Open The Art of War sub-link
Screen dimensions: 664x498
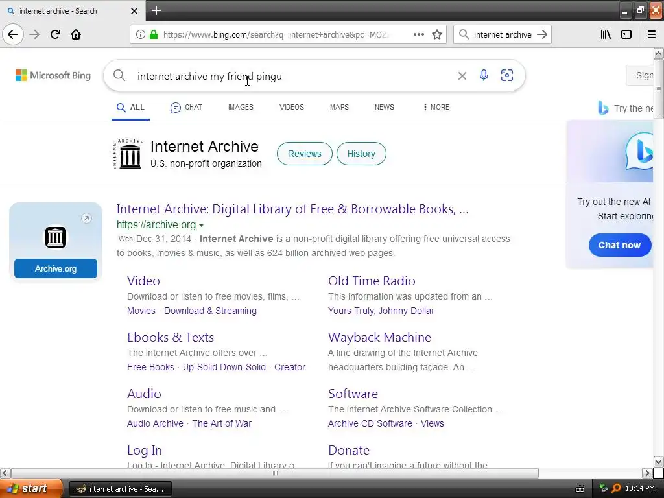(222, 423)
